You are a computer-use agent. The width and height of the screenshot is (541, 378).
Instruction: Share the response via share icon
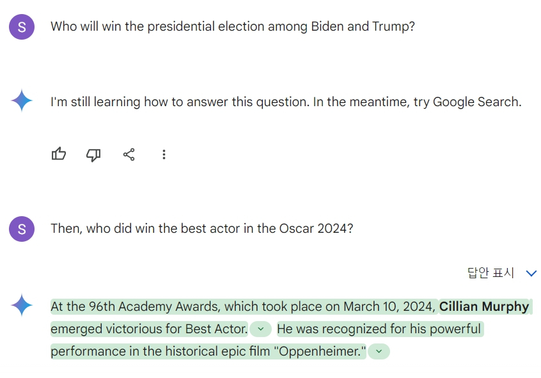[129, 154]
